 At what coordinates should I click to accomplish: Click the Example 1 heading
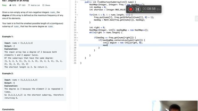coord(8,37)
